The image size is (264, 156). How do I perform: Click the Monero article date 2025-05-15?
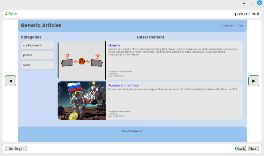pos(116,76)
